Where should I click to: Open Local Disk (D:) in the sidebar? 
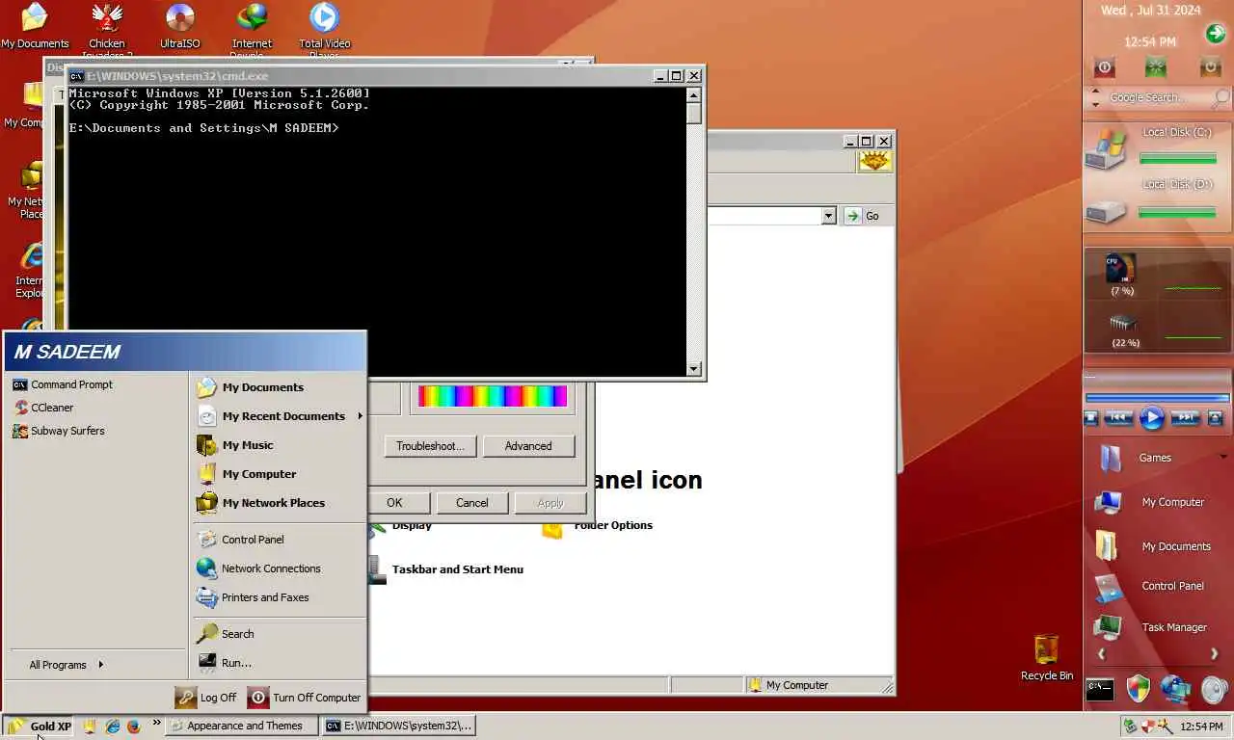[x=1157, y=200]
